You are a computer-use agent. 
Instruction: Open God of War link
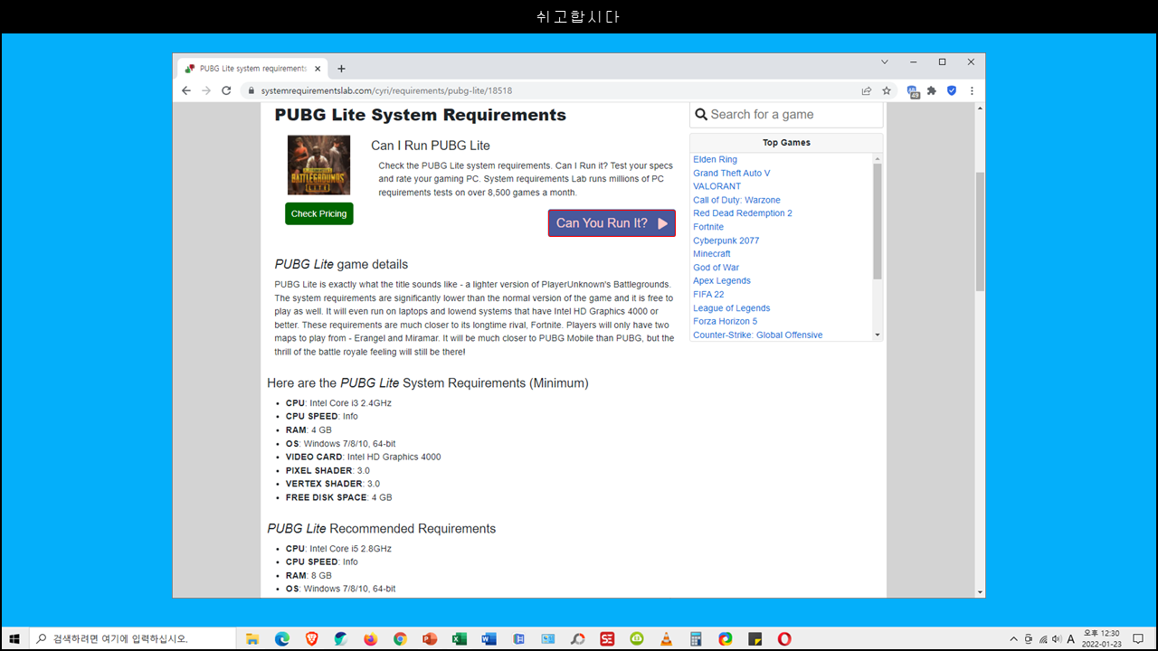pyautogui.click(x=717, y=268)
